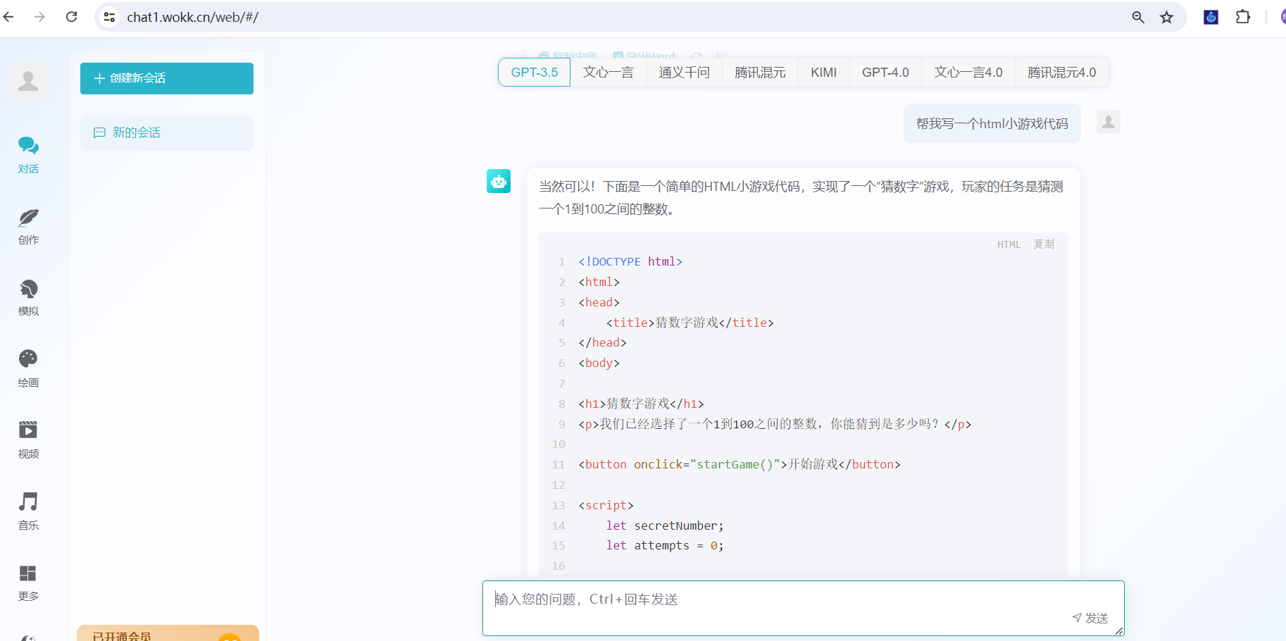Open the 对话 chat section in sidebar

tap(28, 154)
